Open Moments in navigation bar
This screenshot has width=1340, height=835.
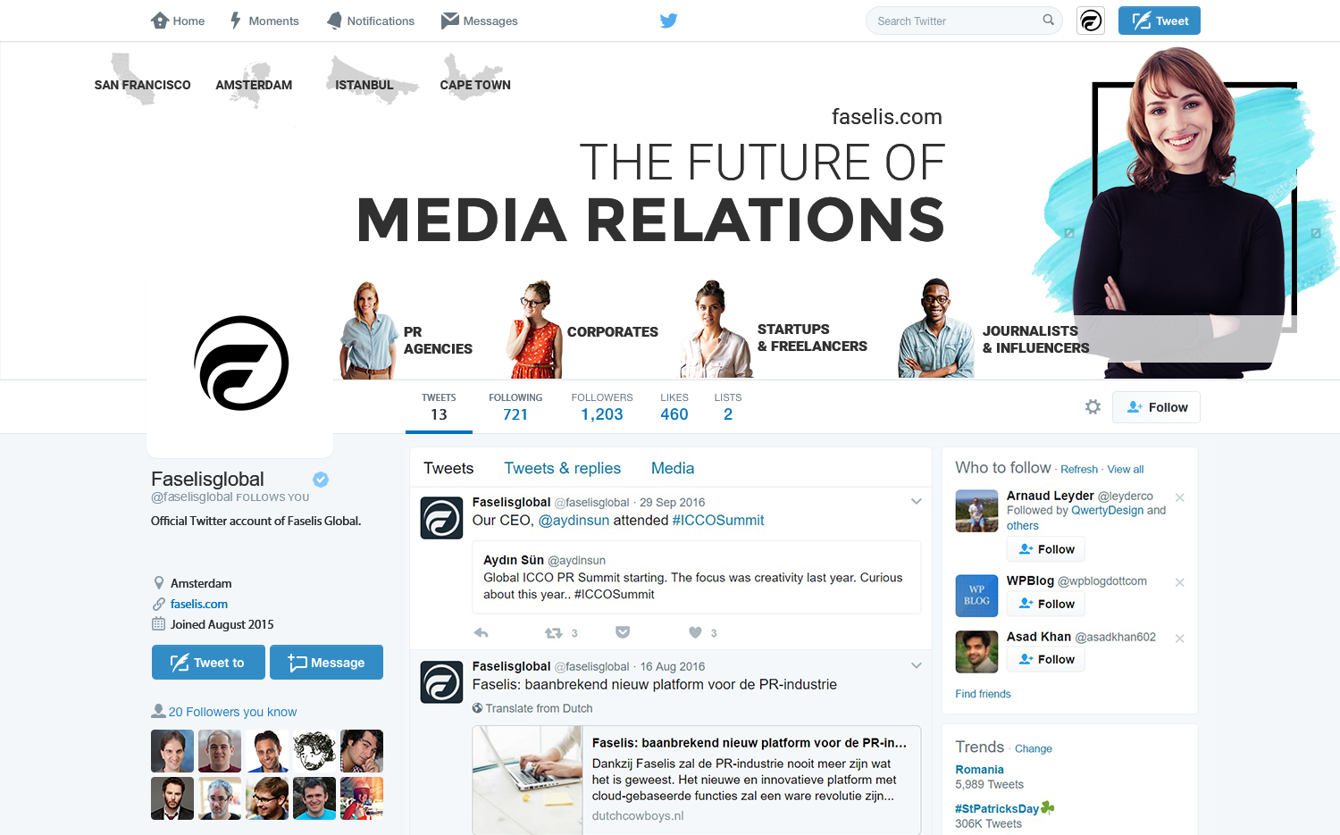pos(264,21)
